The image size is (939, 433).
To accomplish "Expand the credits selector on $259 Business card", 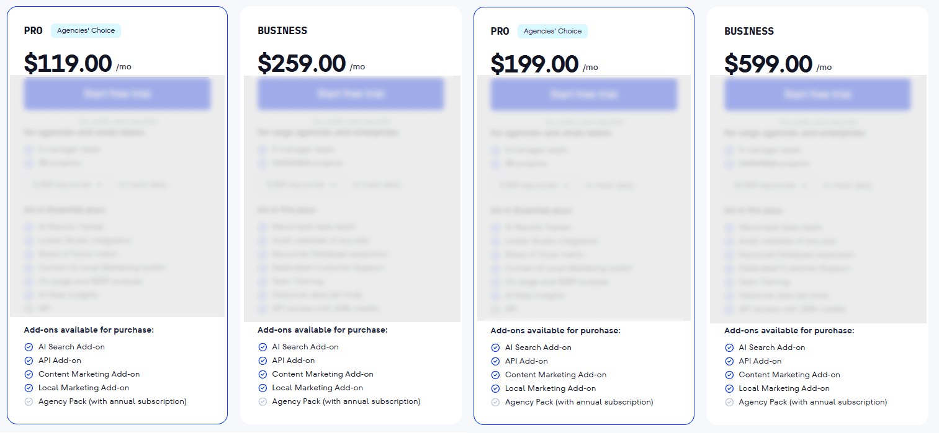I will click(x=301, y=184).
